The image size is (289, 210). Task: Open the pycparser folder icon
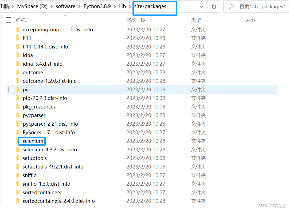[x=18, y=115]
